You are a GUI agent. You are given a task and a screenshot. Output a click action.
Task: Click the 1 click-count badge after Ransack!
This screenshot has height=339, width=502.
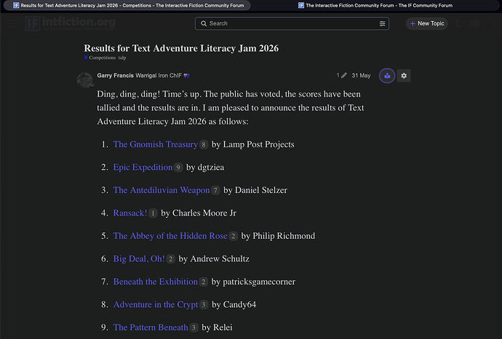click(153, 213)
